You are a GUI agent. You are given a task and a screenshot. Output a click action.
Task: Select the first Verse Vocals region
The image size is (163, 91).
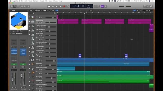[68, 21]
